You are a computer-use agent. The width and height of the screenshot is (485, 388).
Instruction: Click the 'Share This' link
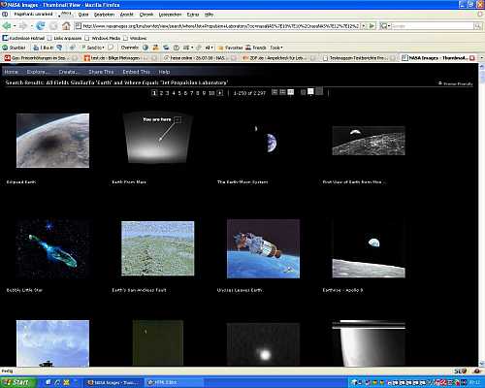tap(101, 72)
